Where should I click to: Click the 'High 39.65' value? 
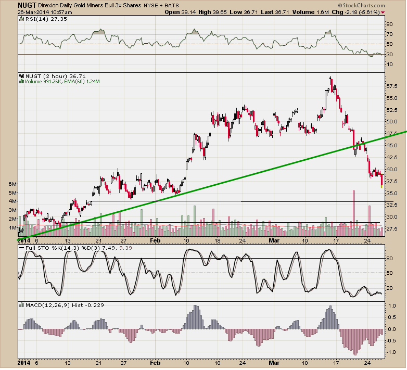click(212, 12)
